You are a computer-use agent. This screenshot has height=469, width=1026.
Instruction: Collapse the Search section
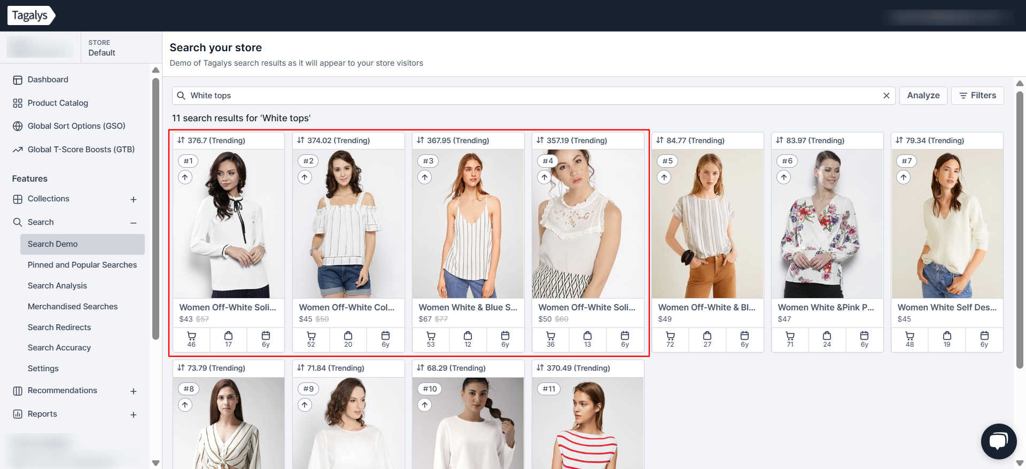[134, 223]
